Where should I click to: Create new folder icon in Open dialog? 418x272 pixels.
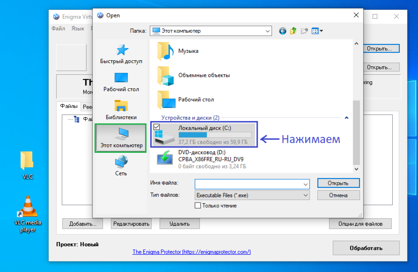[x=304, y=31]
